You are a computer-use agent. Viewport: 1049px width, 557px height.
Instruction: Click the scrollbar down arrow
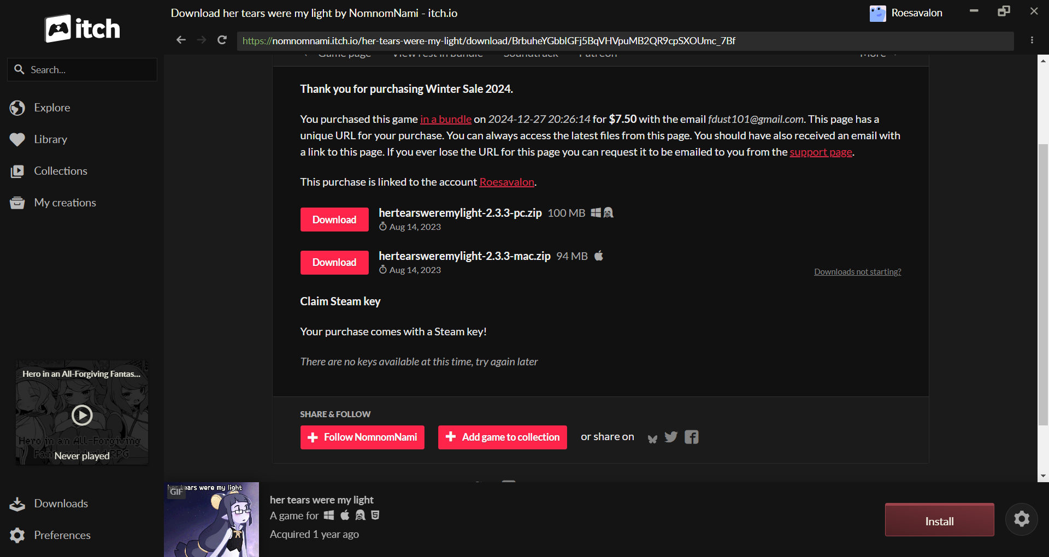[x=1044, y=476]
